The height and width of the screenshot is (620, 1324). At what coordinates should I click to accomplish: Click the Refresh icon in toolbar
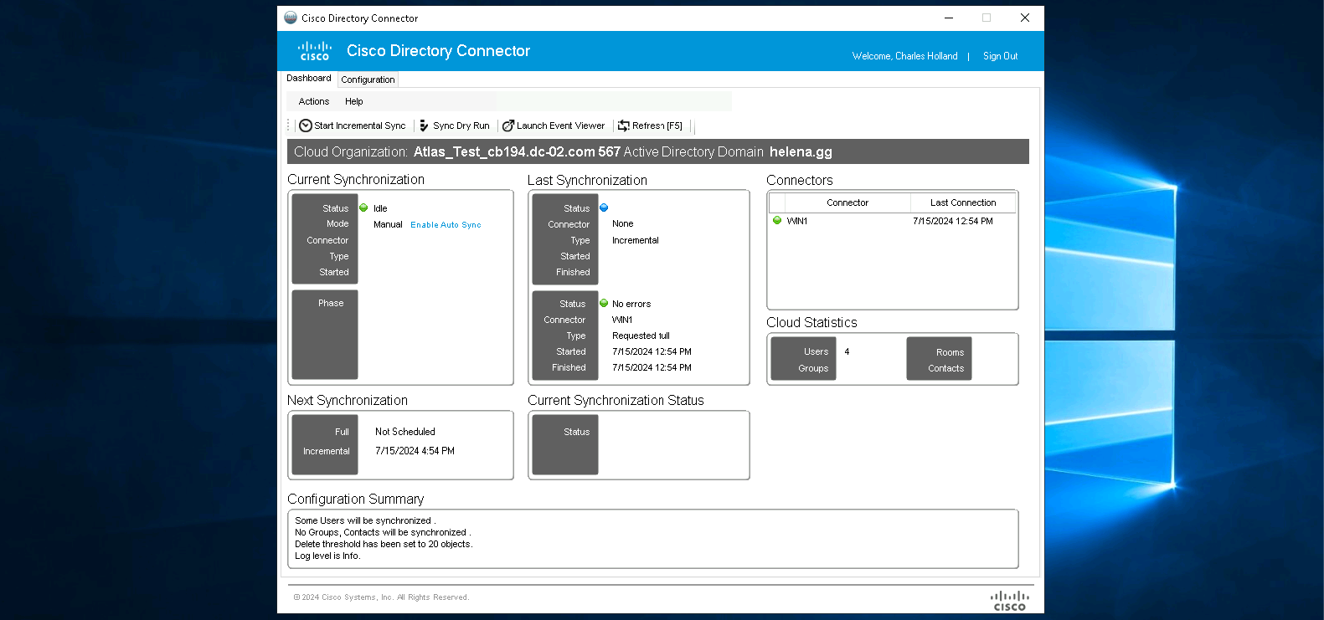tap(623, 126)
